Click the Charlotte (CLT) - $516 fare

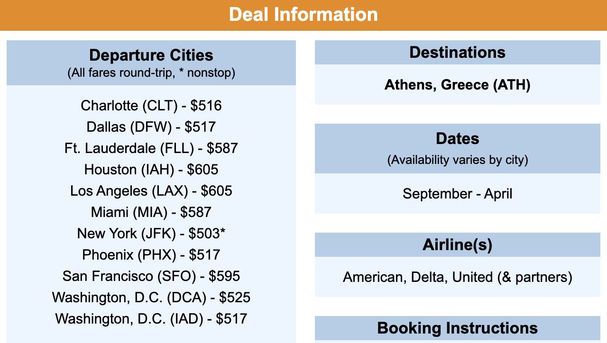[x=151, y=105]
